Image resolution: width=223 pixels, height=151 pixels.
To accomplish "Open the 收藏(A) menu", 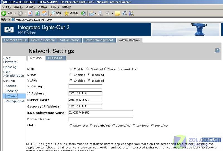I will click(x=42, y=7).
